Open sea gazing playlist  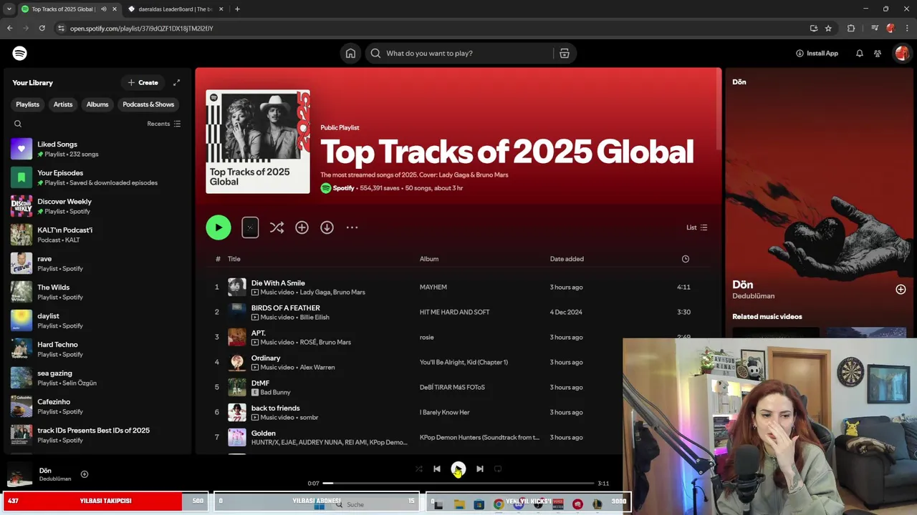pyautogui.click(x=97, y=378)
